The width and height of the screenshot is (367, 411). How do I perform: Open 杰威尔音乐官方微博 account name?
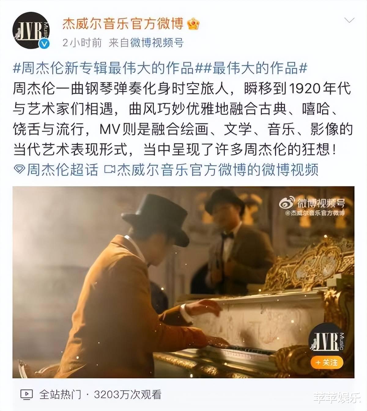click(x=123, y=24)
